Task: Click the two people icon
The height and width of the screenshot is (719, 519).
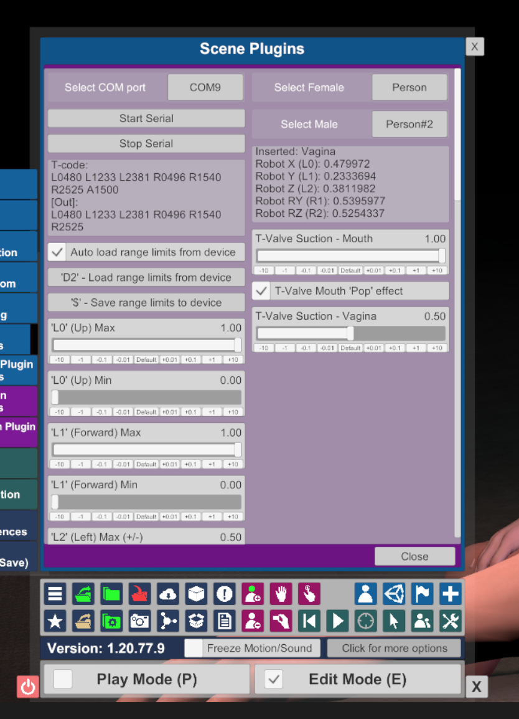Action: point(422,621)
